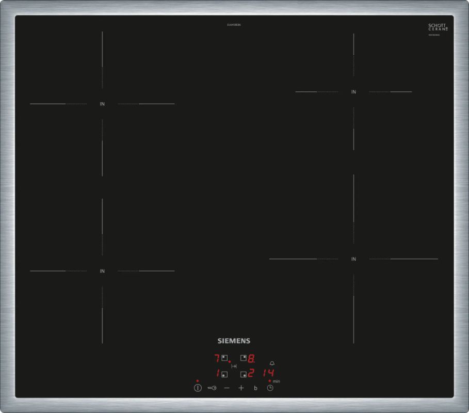The width and height of the screenshot is (469, 413).
Task: Touch the IN mark of rear-left zone
Action: click(102, 104)
